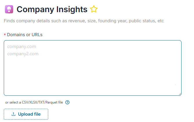
Task: Click the 'Upload file' text label
Action: pyautogui.click(x=29, y=114)
